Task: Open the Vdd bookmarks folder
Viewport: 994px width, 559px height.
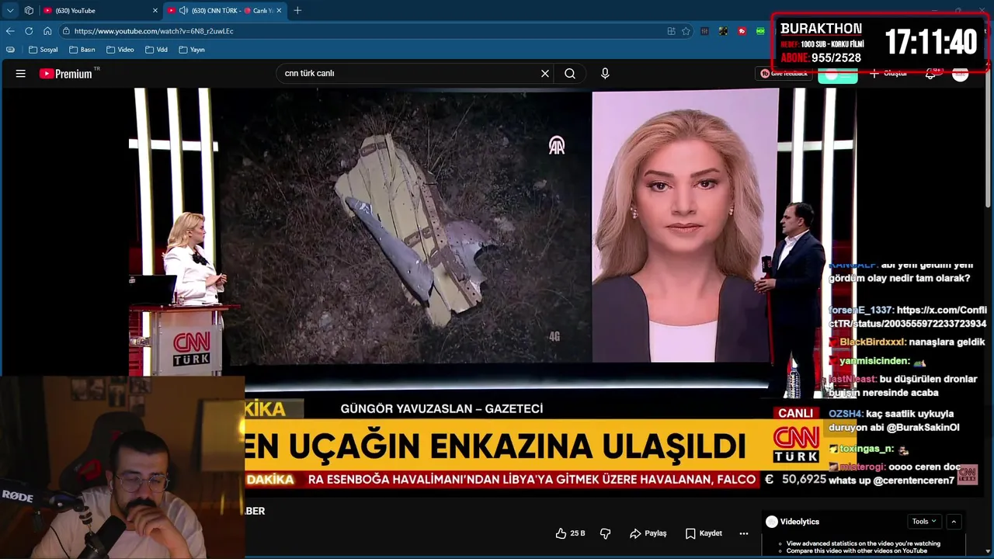Action: (x=156, y=50)
